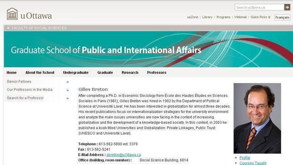Click Social Science Building, 6014 text

164,160
